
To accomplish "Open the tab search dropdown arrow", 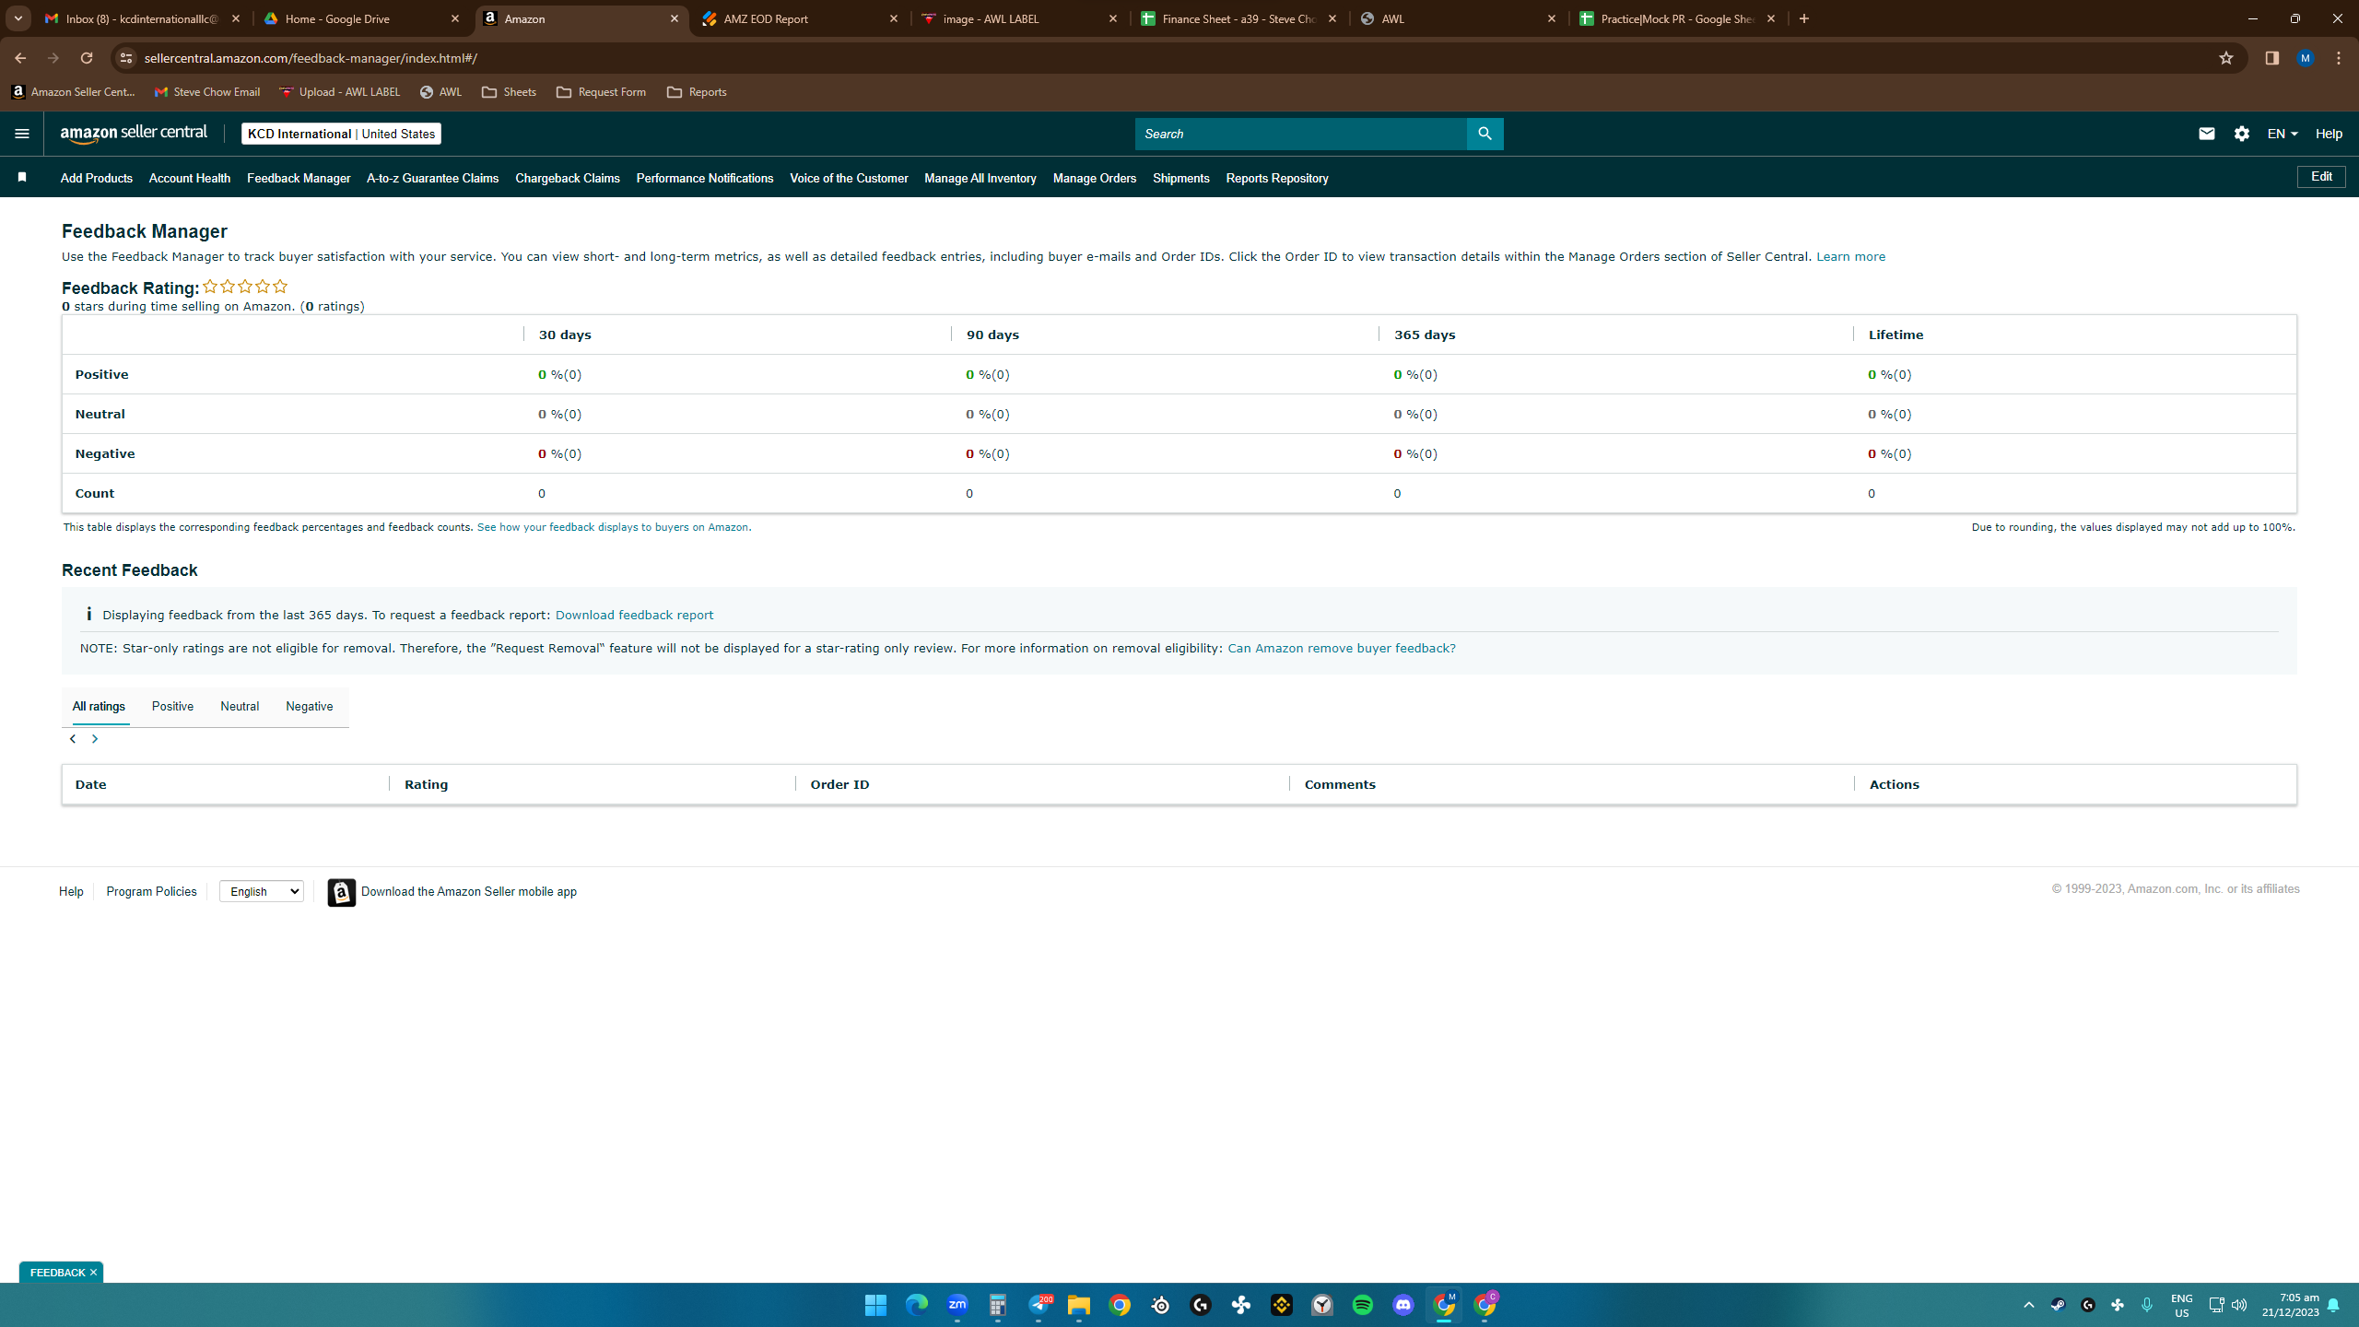I will (x=18, y=18).
